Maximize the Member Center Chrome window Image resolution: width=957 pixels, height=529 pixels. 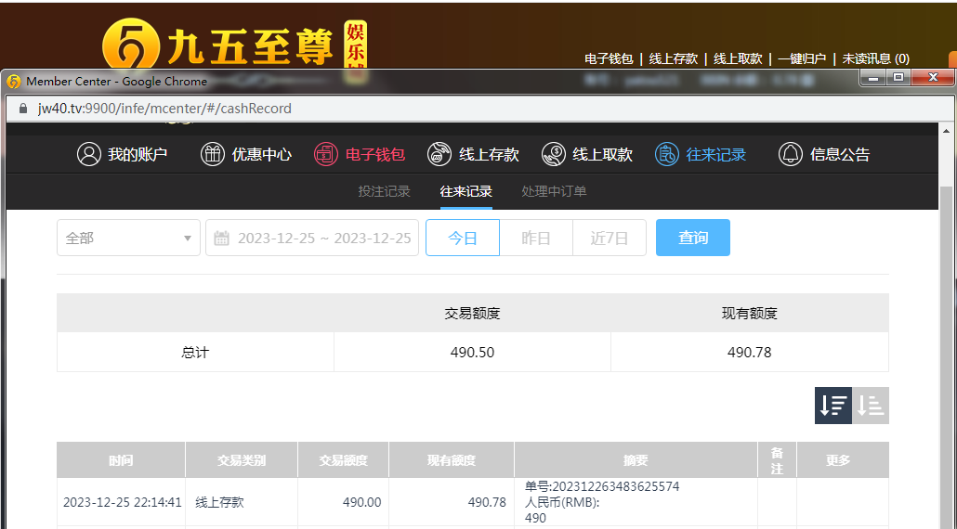(898, 77)
